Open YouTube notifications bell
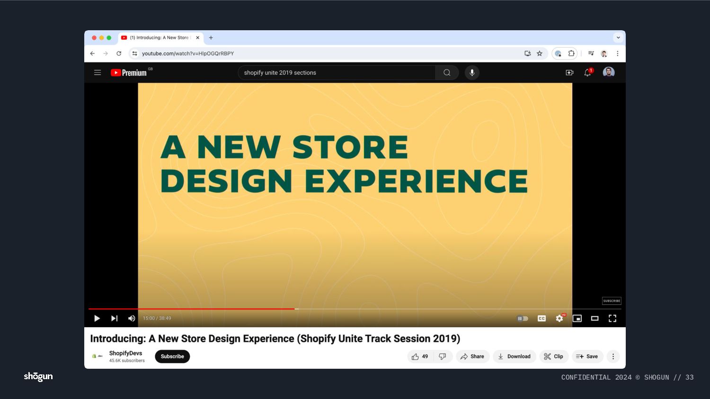This screenshot has height=399, width=710. tap(588, 73)
